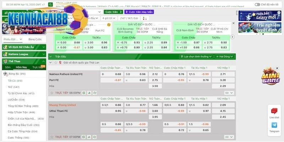
Task: Collapse the Trận Đấu section header
Action: 51,56
